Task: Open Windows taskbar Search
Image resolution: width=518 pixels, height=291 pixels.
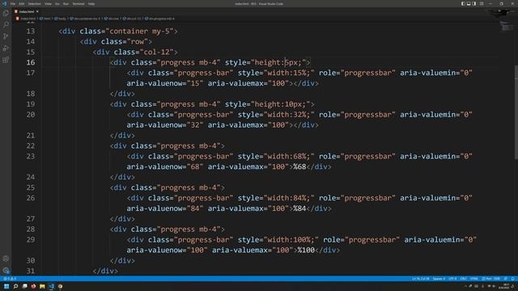Action: click(15, 286)
